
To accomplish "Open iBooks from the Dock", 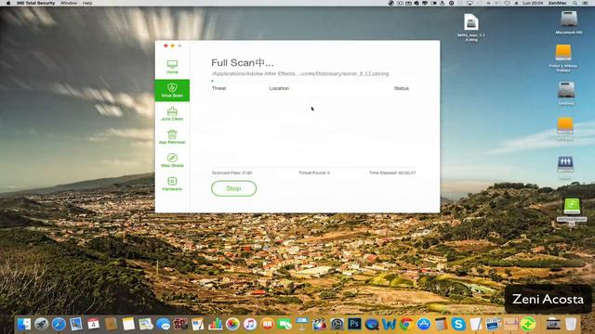I will click(267, 324).
